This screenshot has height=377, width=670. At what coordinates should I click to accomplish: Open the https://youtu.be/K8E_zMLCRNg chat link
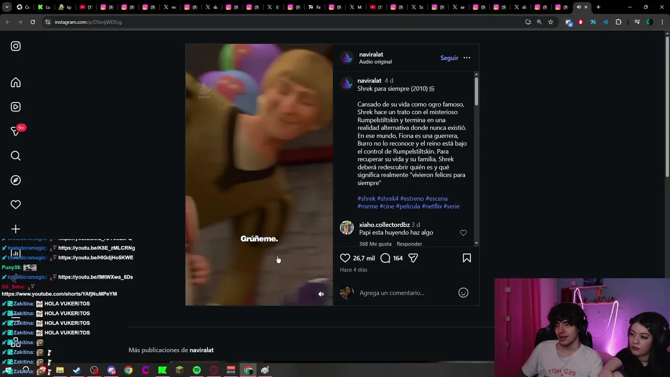[x=96, y=248]
